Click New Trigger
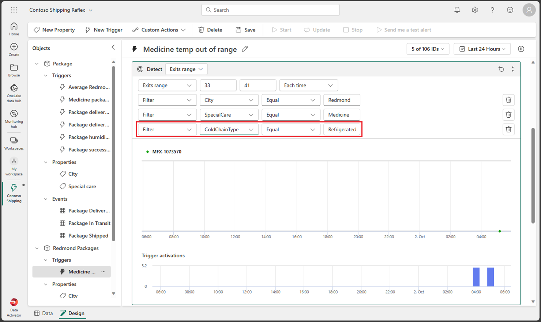 (104, 30)
